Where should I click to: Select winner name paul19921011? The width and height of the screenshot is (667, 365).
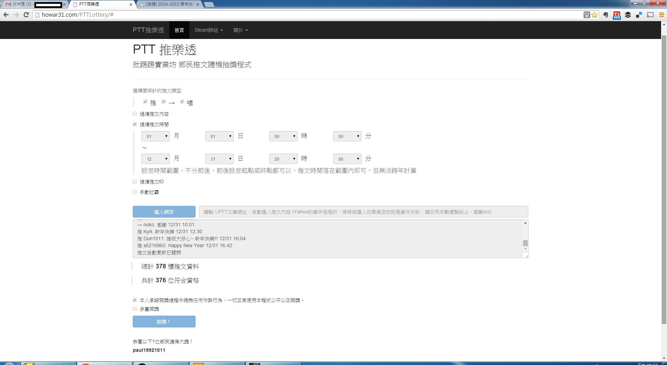coord(149,350)
